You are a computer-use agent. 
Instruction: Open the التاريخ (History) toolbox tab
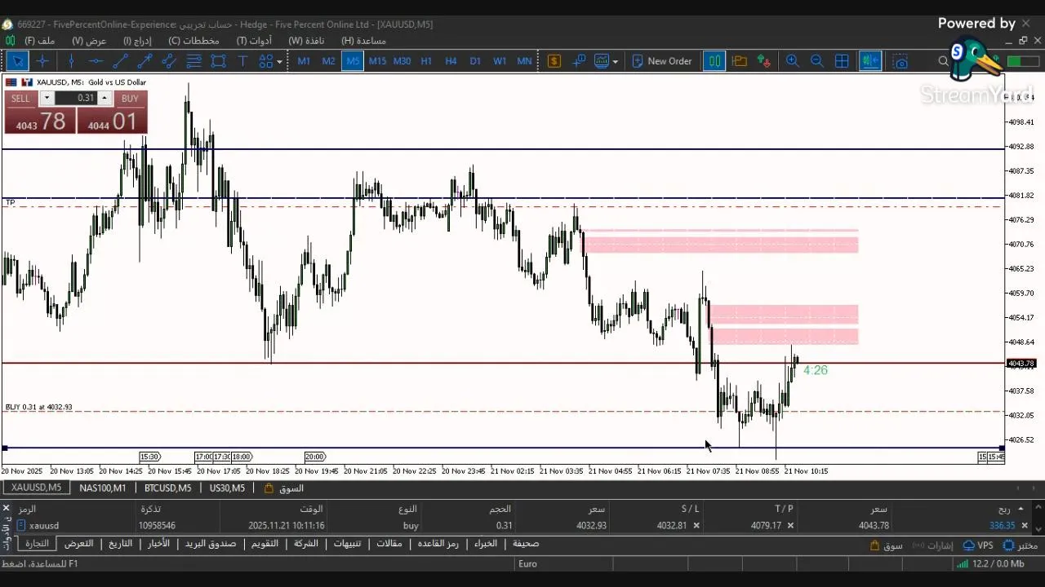click(120, 544)
